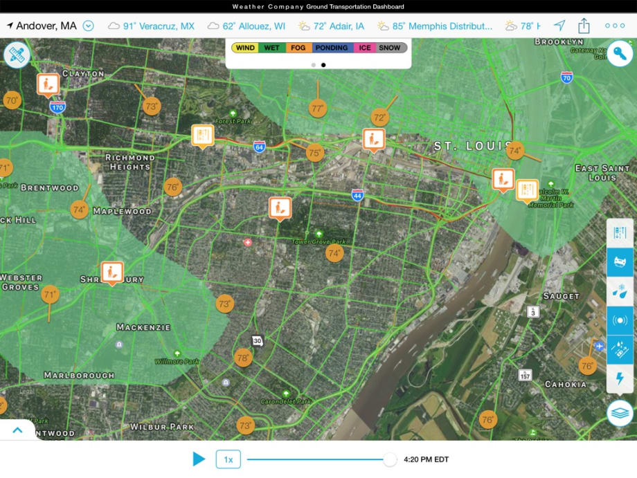
Task: Click the satellite icon in the top left corner
Action: point(17,53)
